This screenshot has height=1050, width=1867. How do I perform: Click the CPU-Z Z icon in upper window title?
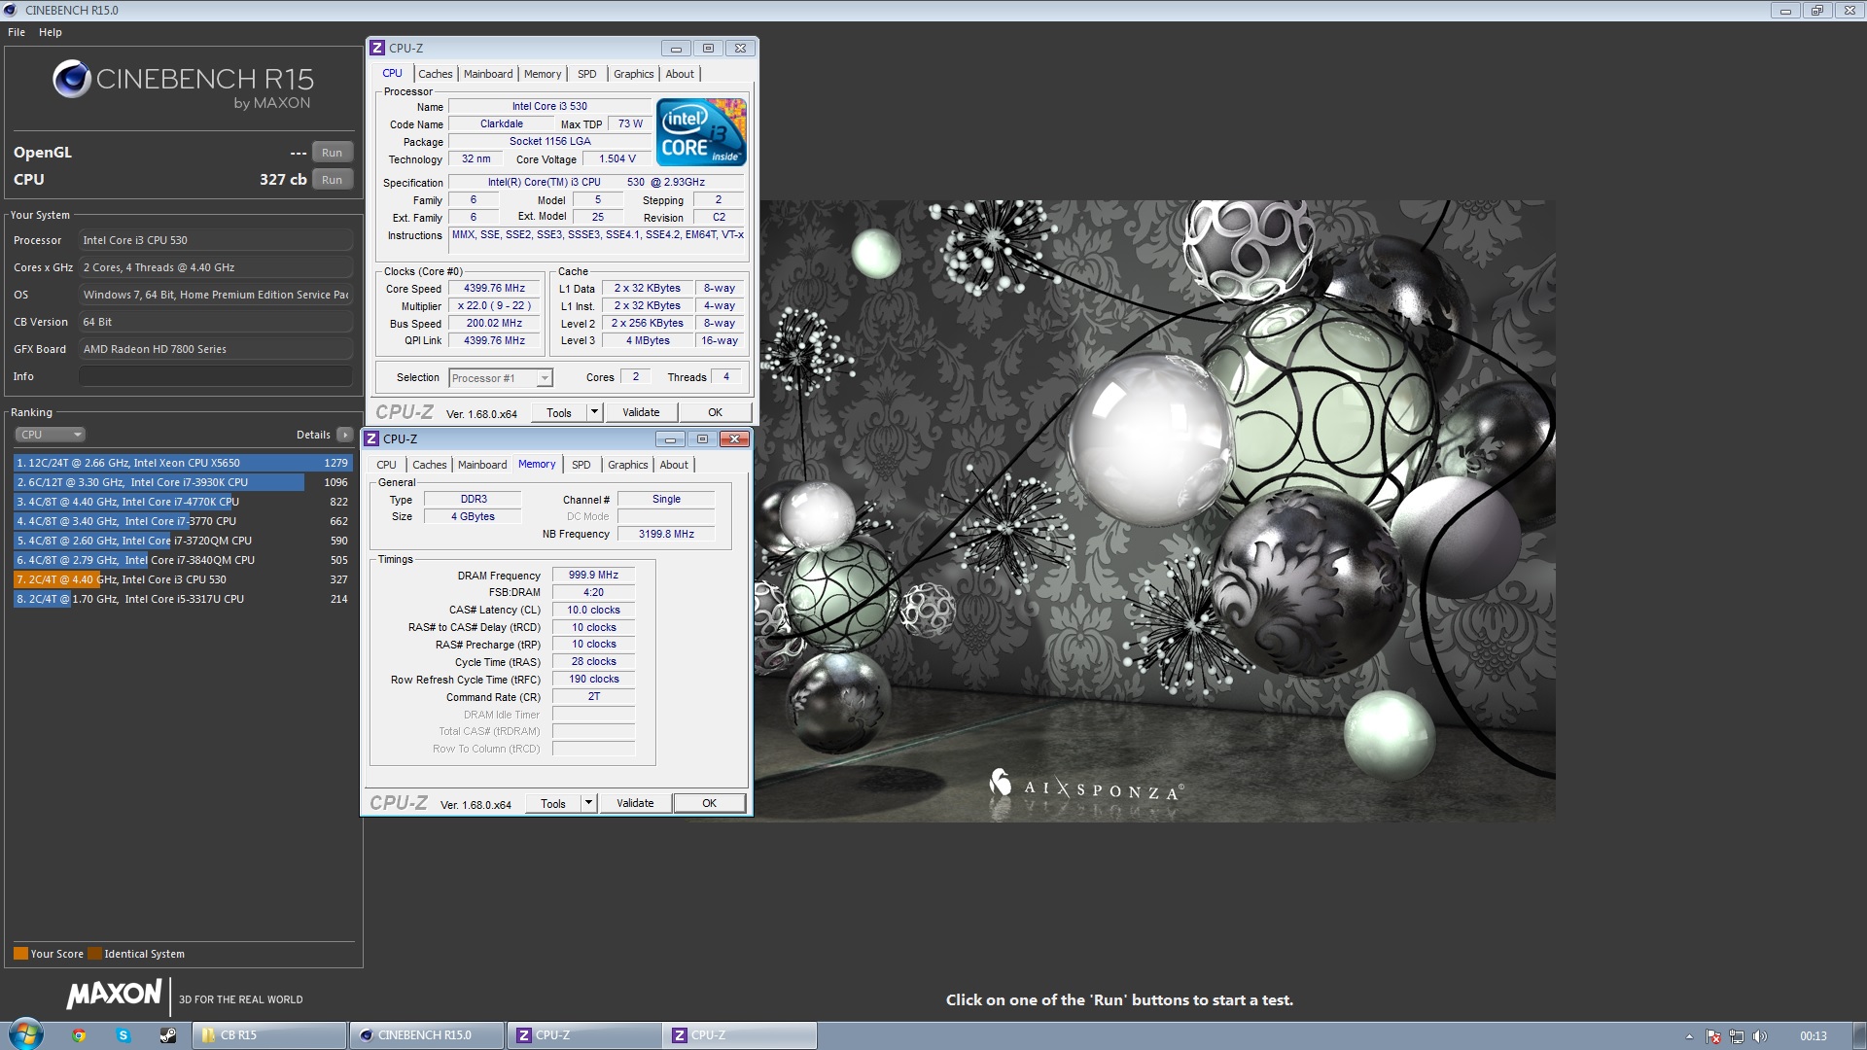click(377, 48)
